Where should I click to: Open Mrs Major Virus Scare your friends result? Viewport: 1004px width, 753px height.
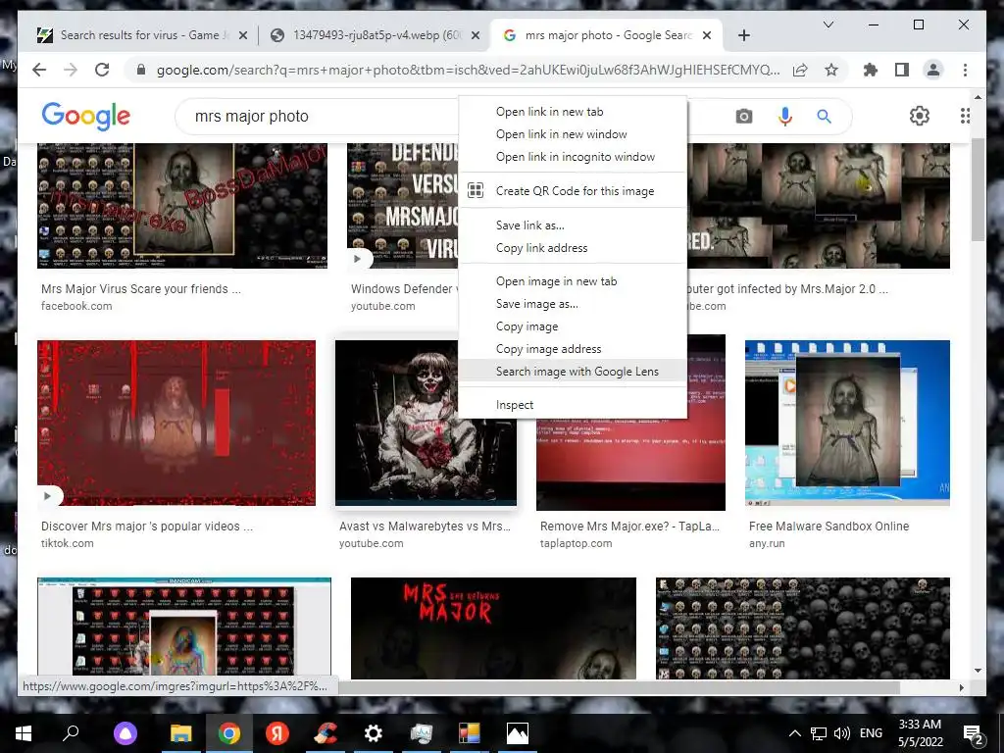tap(141, 289)
